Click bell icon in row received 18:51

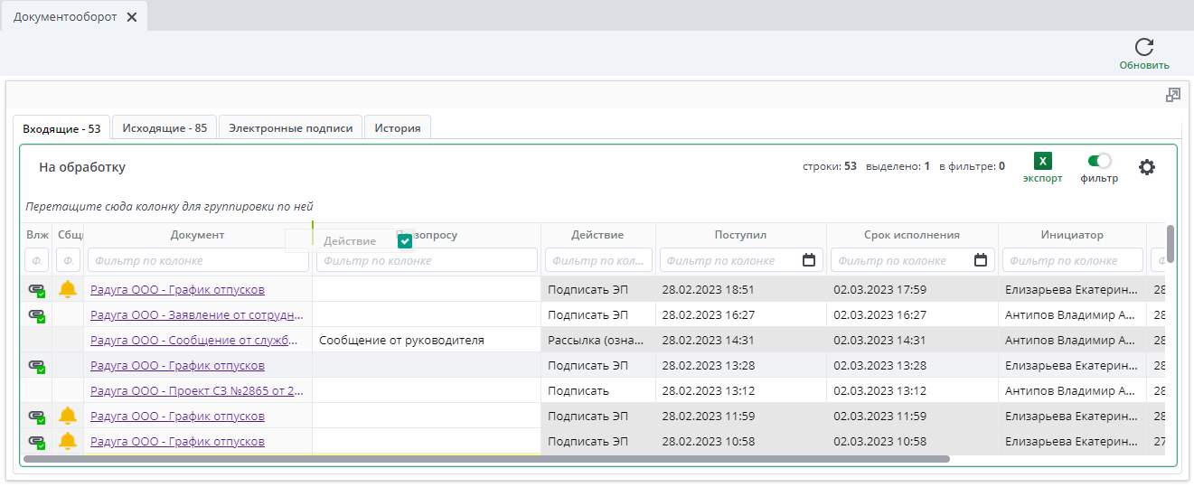pyautogui.click(x=68, y=289)
